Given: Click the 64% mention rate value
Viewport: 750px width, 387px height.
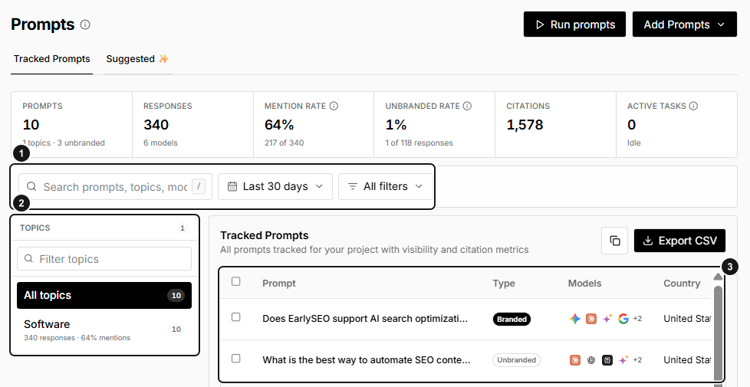Looking at the screenshot, I should pyautogui.click(x=279, y=125).
